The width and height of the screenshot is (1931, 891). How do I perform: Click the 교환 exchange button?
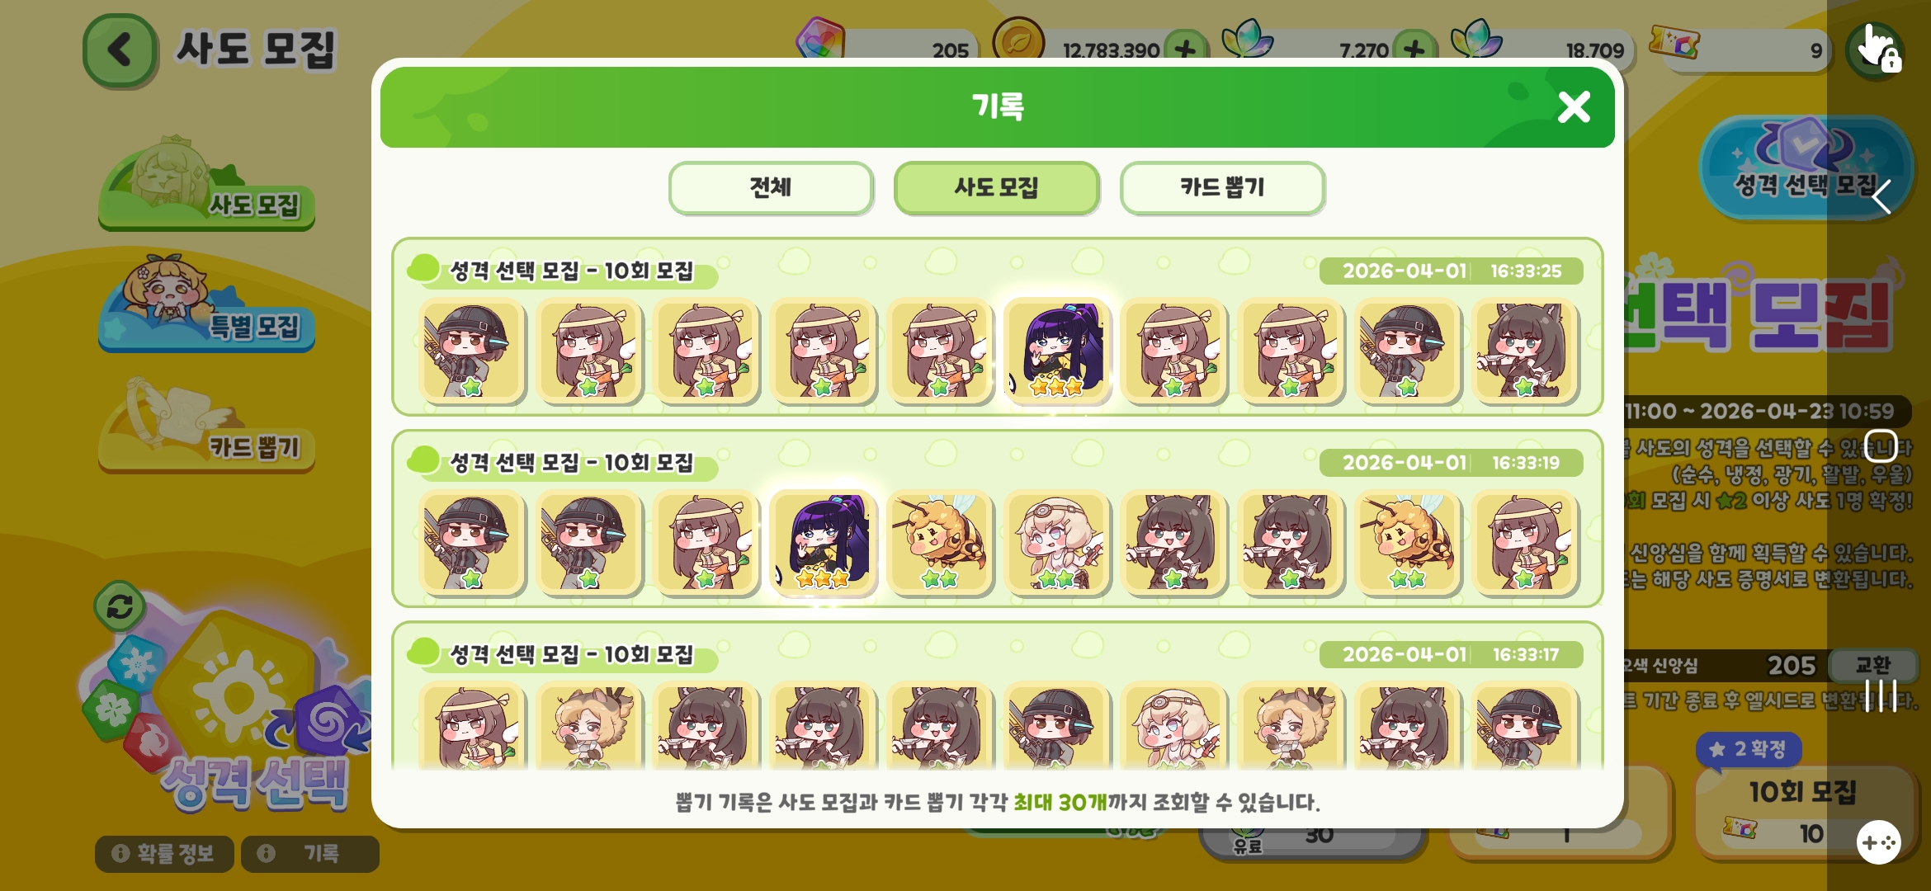pos(1872,665)
